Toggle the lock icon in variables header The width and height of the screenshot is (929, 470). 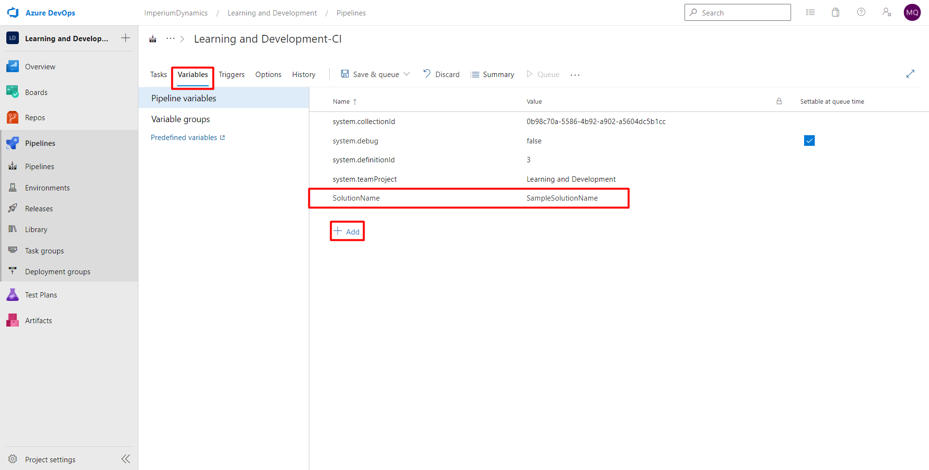[779, 101]
